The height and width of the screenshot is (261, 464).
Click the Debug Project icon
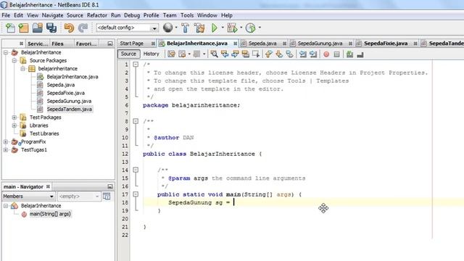point(232,28)
